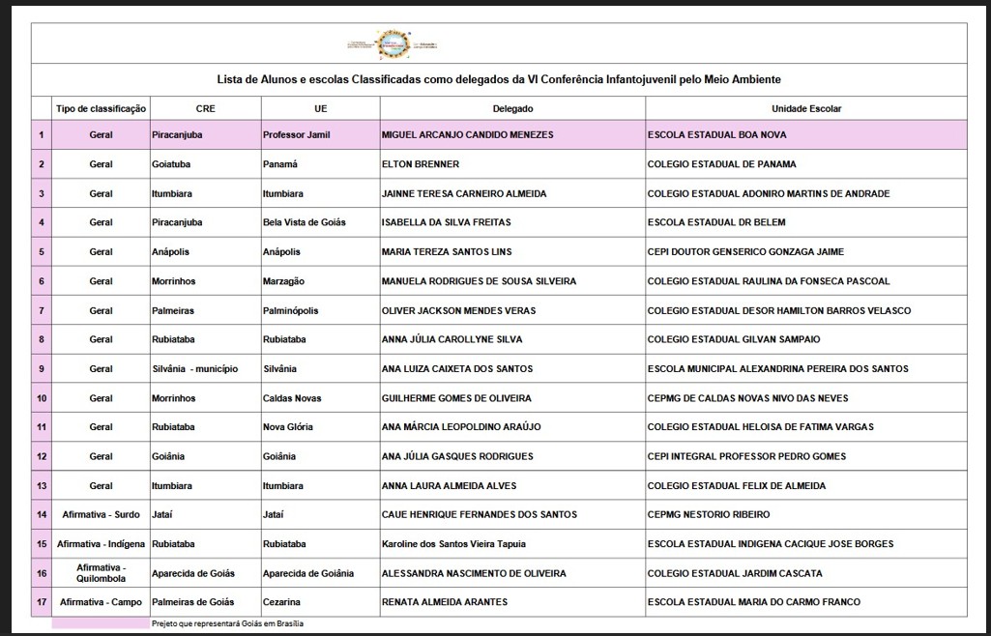Click the 'Bela Vista de Goiás' cell
This screenshot has width=991, height=636.
[304, 222]
